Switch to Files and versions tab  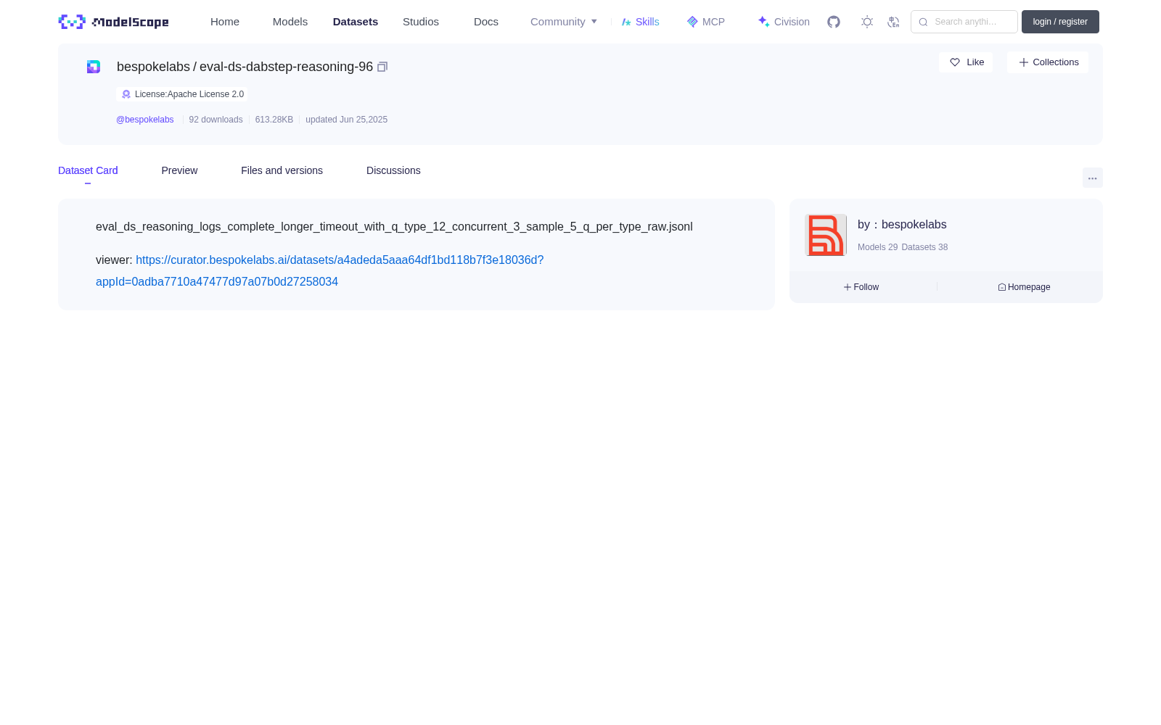pyautogui.click(x=282, y=170)
